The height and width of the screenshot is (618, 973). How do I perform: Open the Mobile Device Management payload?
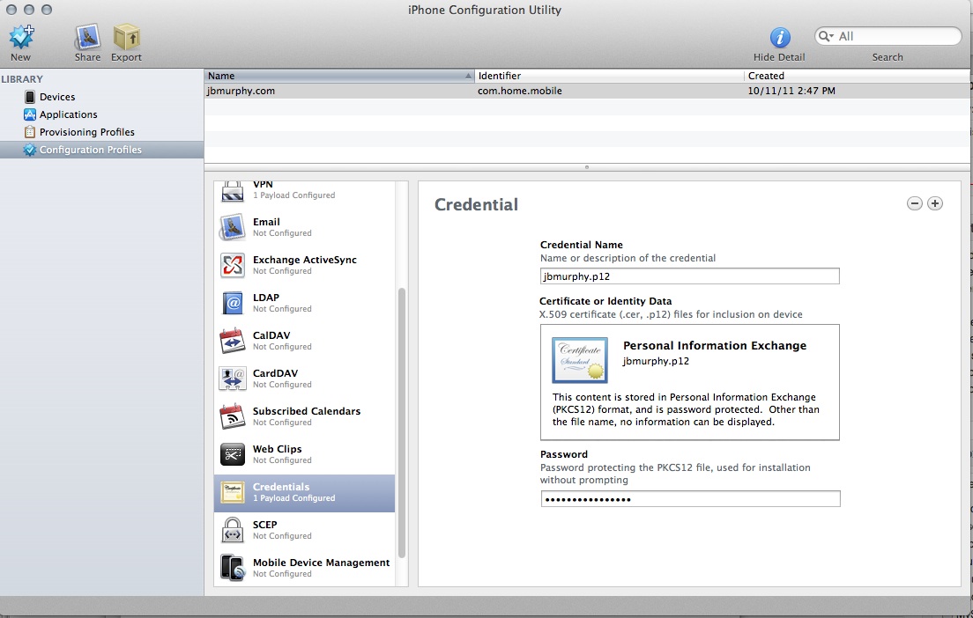tap(305, 568)
